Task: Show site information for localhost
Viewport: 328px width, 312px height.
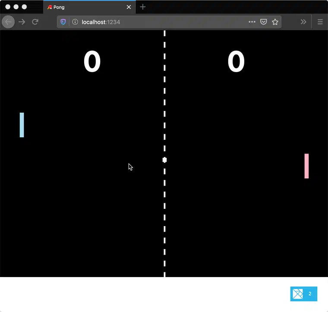Action: click(75, 22)
